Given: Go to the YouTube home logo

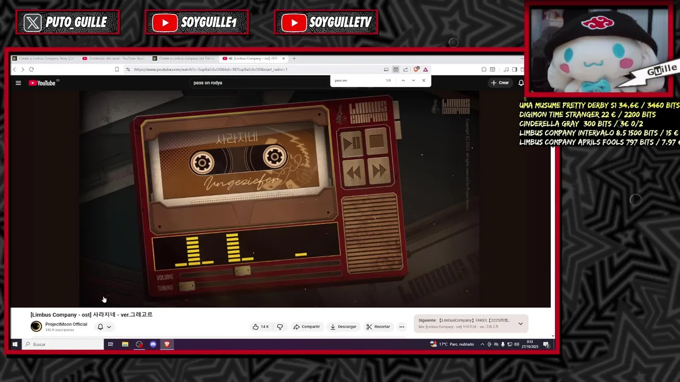Looking at the screenshot, I should coord(42,83).
